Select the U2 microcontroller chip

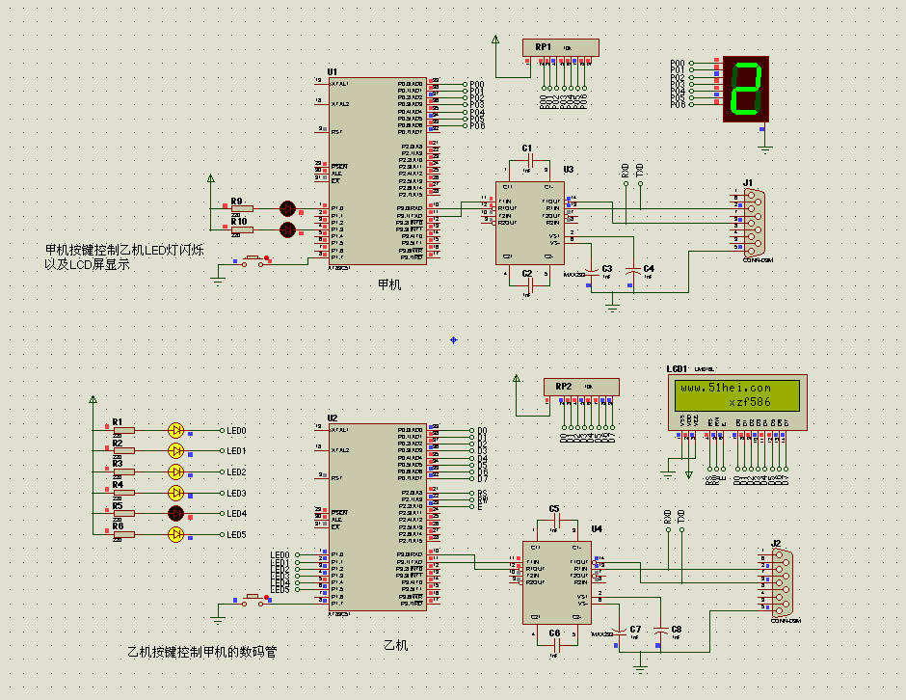(x=377, y=517)
